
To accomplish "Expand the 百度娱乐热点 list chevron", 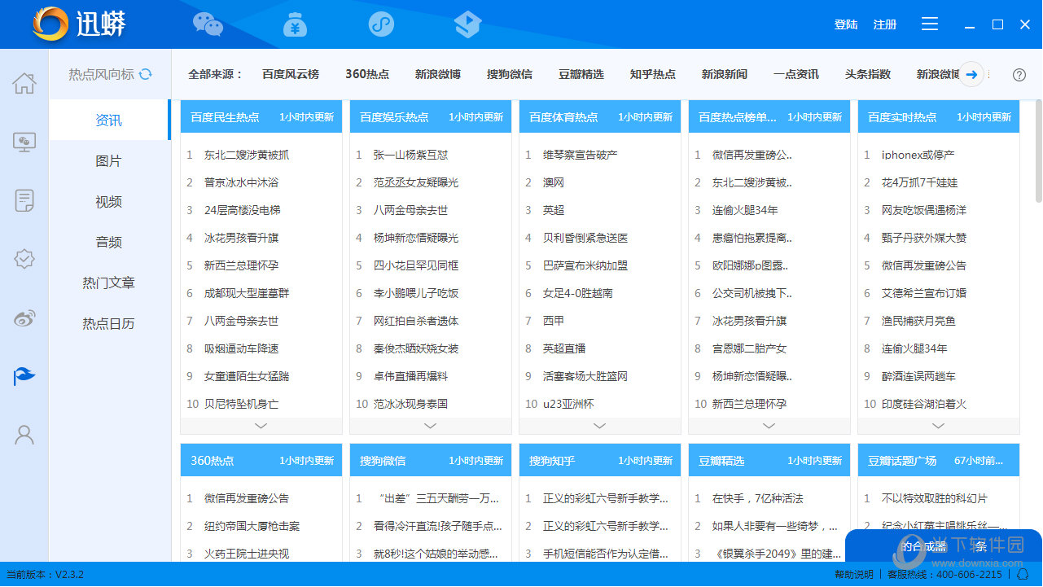I will pyautogui.click(x=430, y=426).
